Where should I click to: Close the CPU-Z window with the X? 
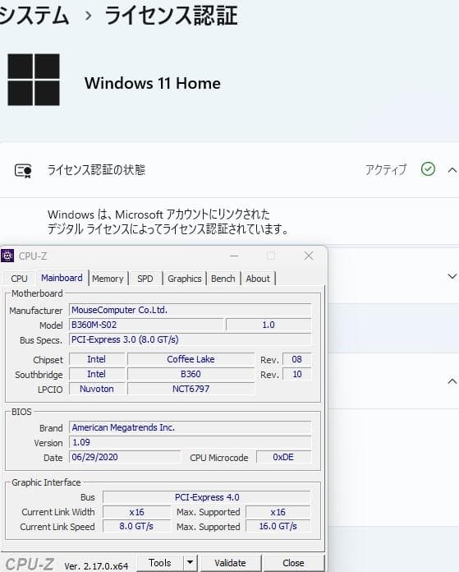point(309,256)
